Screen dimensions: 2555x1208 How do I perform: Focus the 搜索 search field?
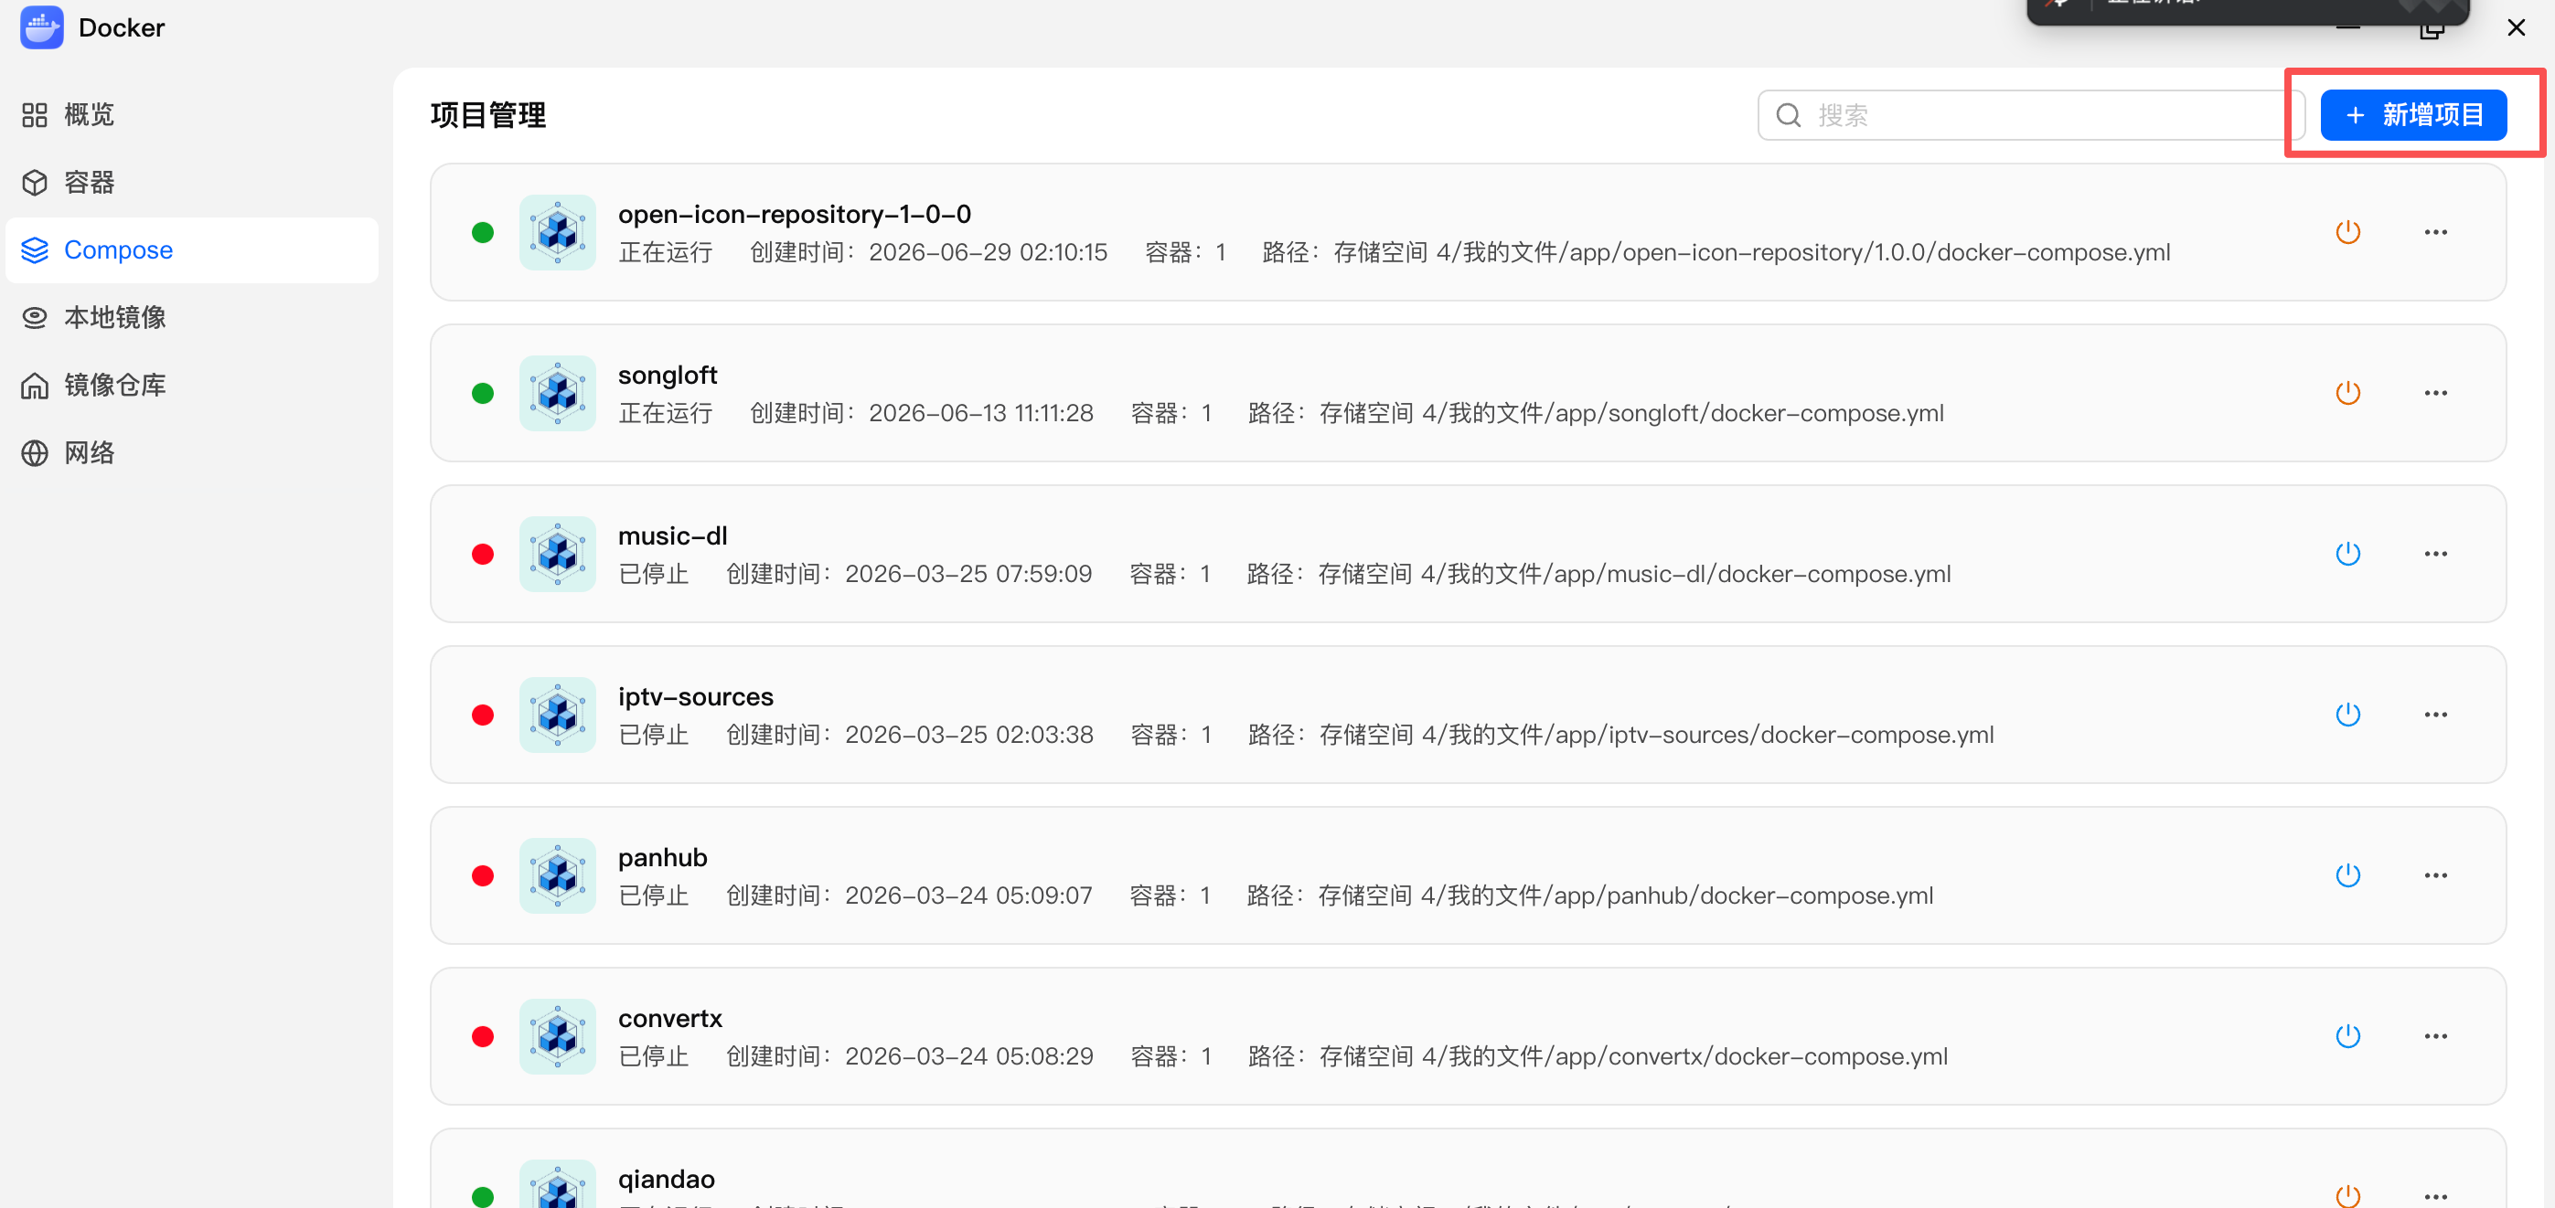coord(2029,115)
